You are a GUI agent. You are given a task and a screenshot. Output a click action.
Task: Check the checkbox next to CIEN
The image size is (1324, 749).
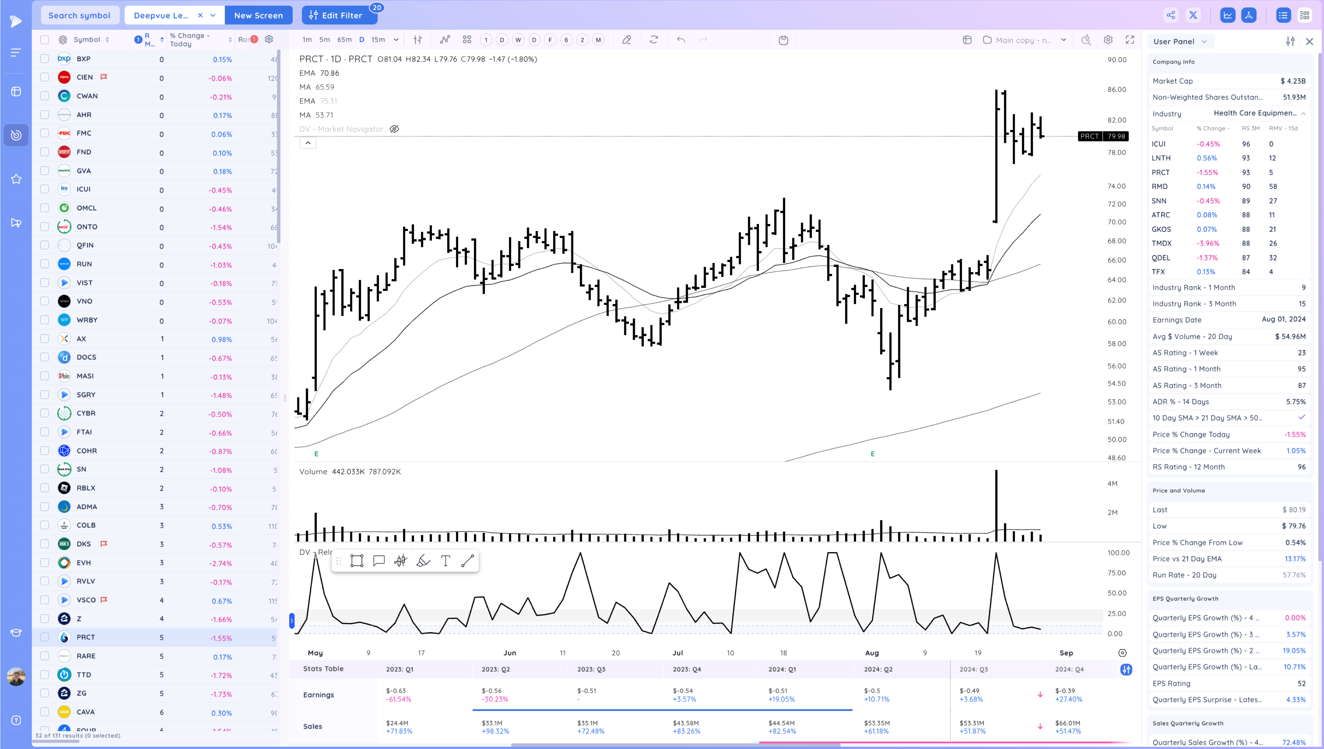(x=45, y=77)
